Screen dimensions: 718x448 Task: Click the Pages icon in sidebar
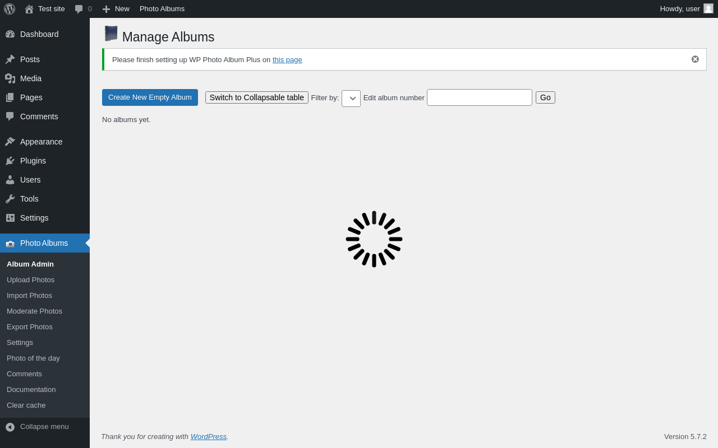click(x=10, y=97)
